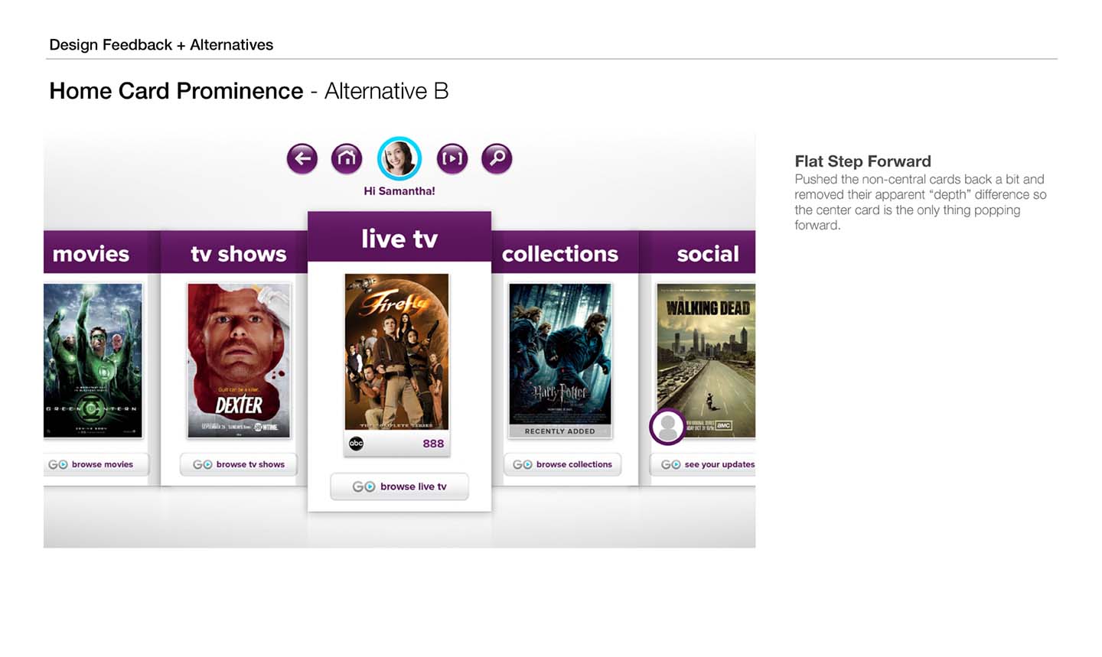Click GO icon on see your updates

point(671,464)
